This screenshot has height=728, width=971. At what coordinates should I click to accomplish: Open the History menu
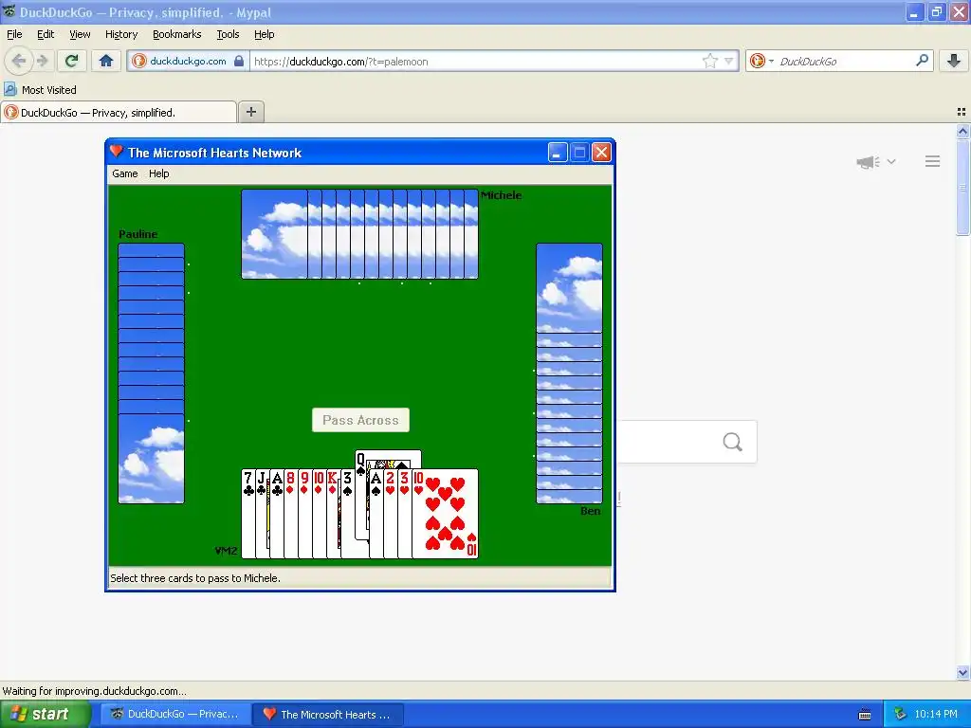click(120, 34)
